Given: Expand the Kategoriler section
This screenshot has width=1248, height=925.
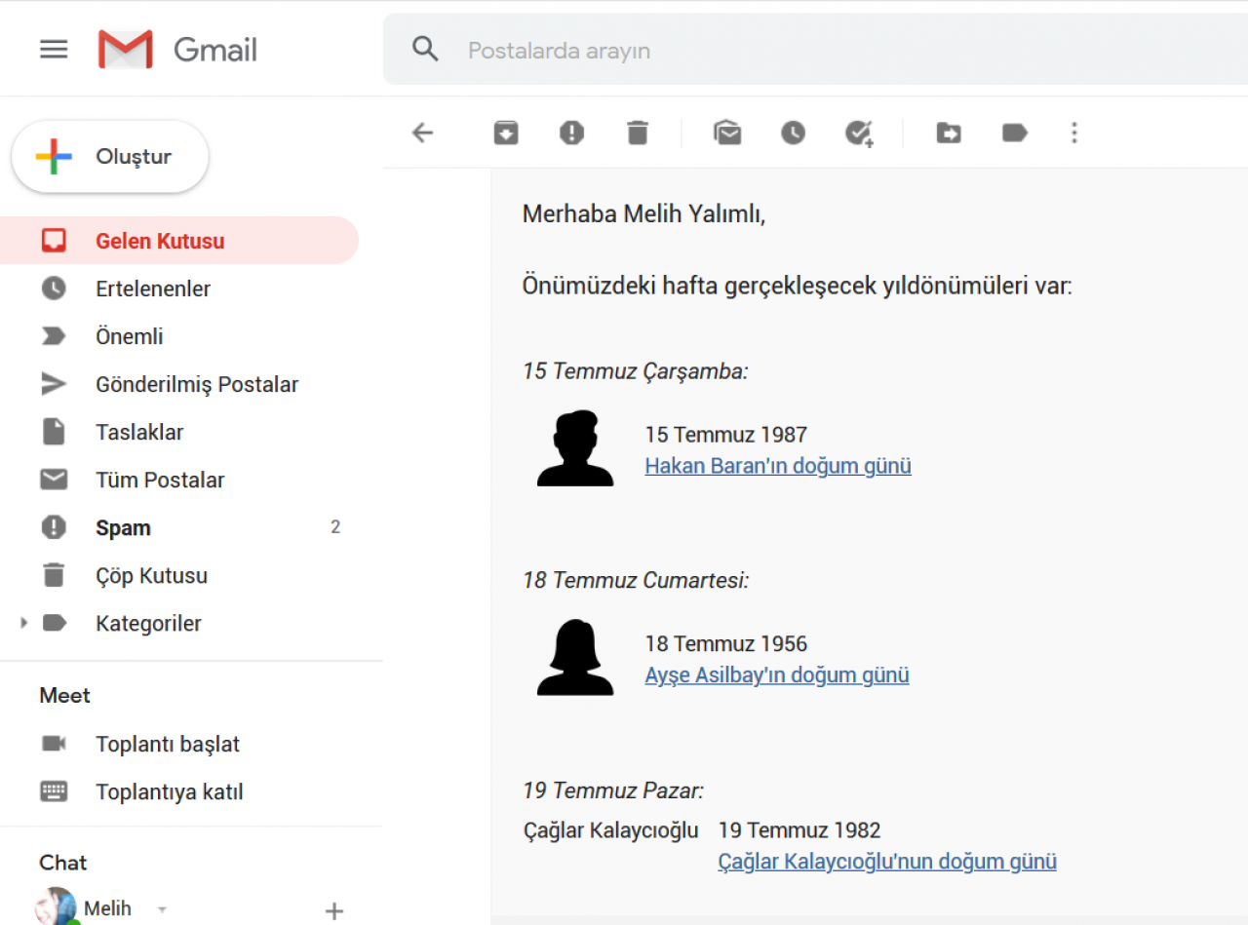Looking at the screenshot, I should tap(24, 623).
